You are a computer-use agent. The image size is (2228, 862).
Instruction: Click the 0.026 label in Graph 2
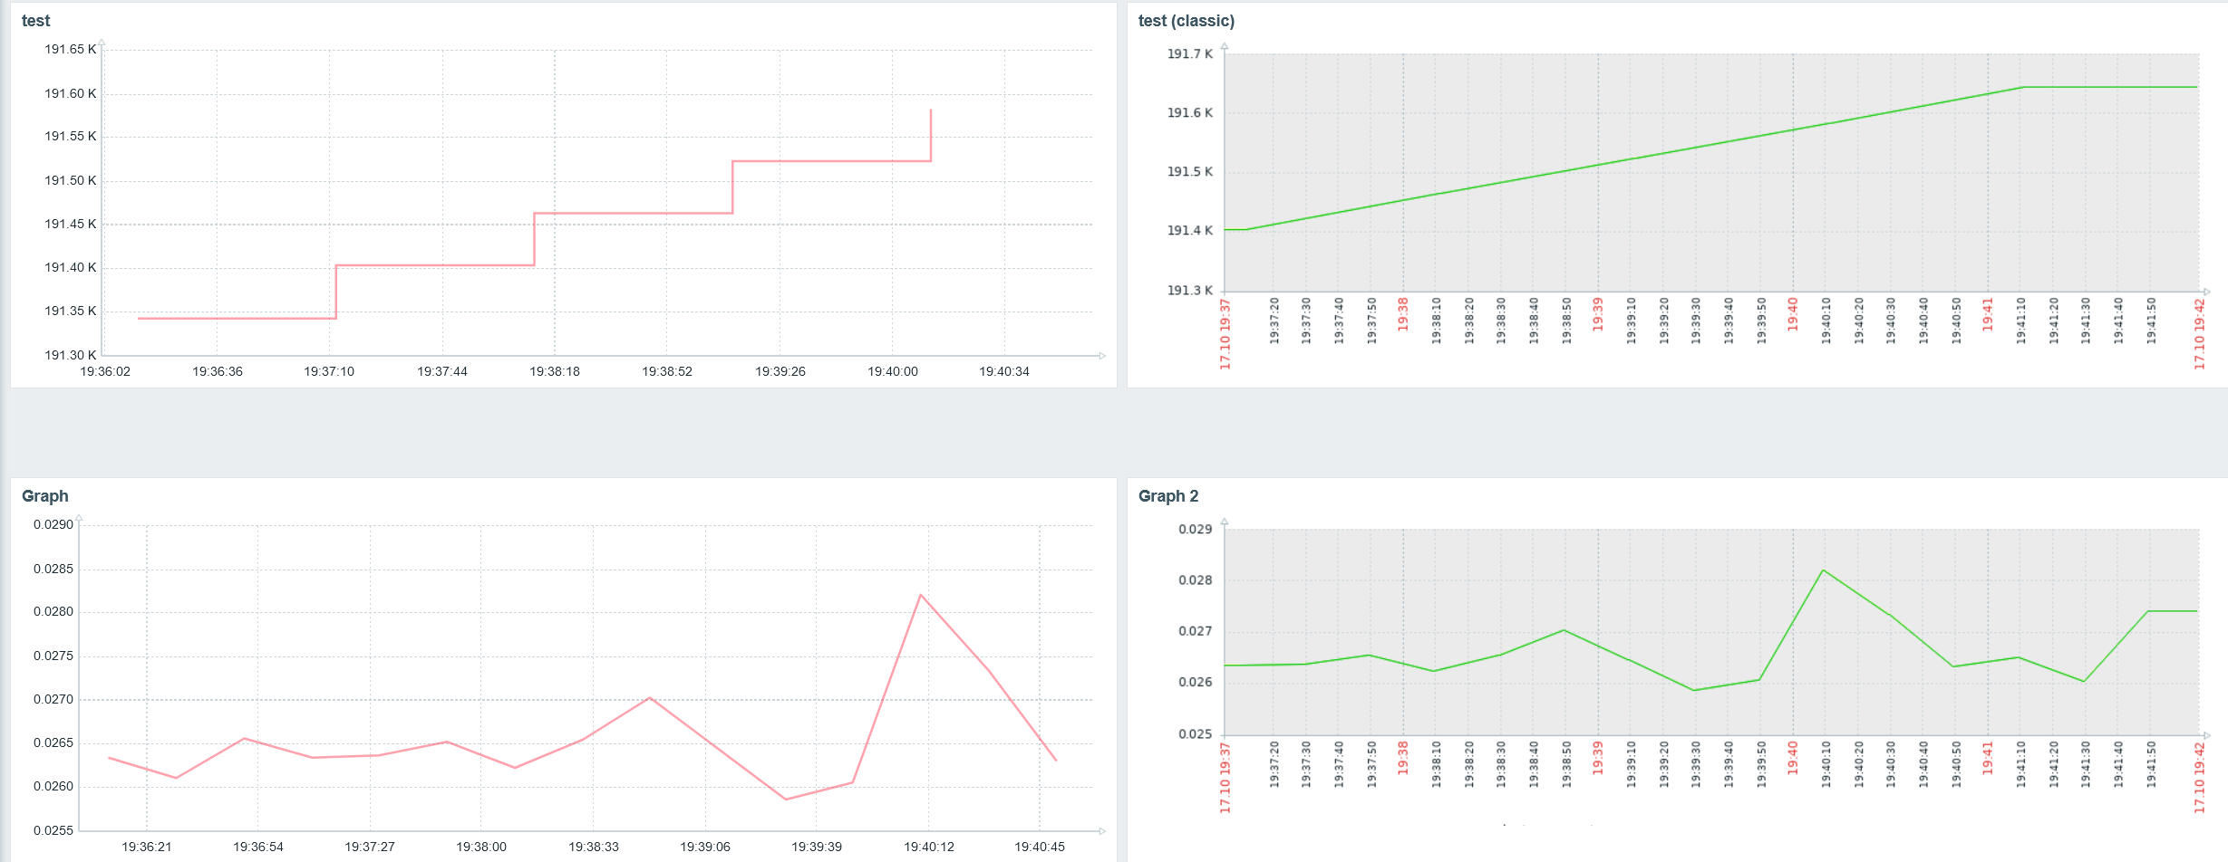pos(1195,682)
